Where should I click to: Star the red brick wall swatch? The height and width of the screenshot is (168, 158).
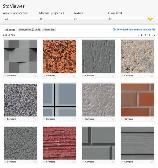click(x=152, y=119)
